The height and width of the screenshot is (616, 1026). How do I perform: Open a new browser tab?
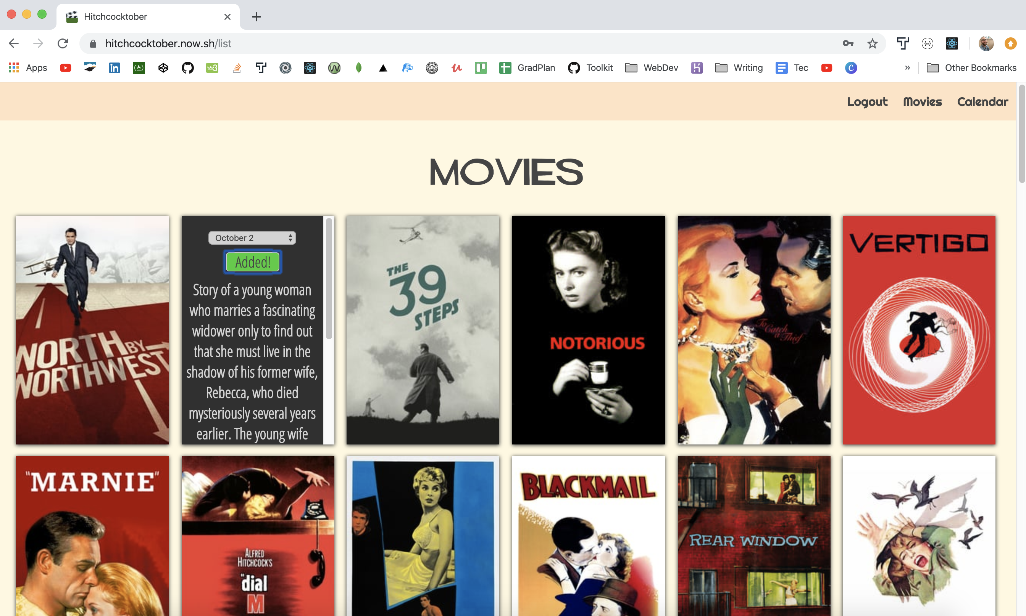256,17
